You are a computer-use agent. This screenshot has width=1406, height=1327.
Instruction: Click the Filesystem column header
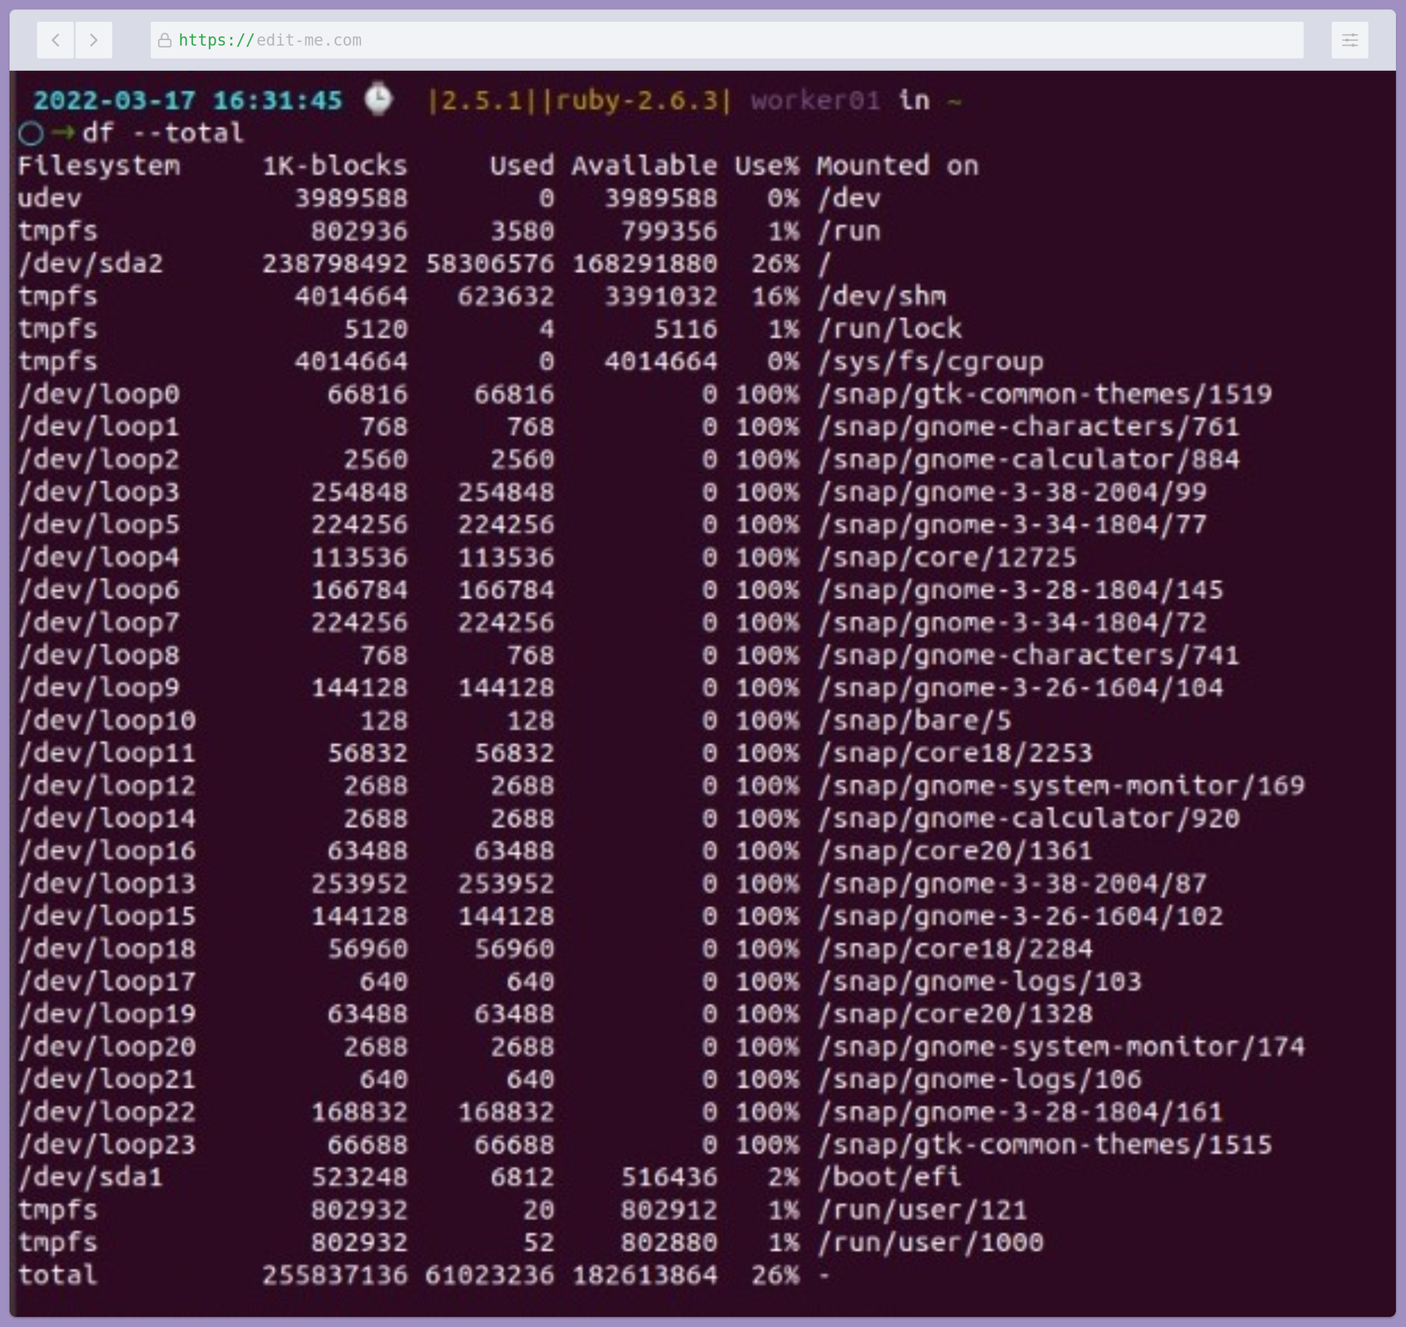[x=99, y=165]
